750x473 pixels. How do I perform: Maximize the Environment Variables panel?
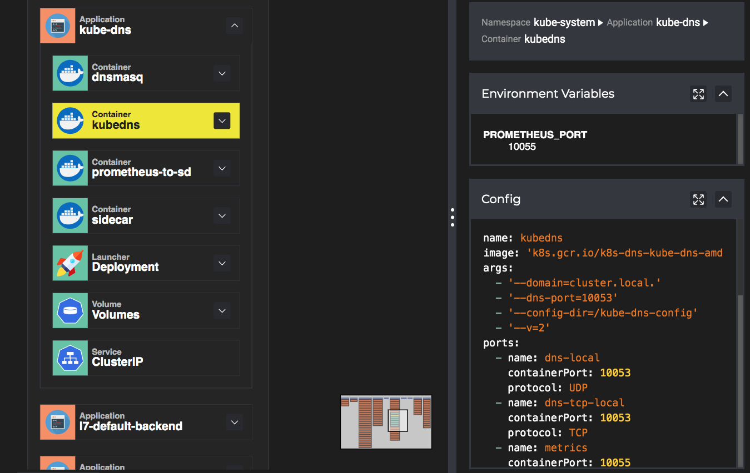(x=698, y=94)
